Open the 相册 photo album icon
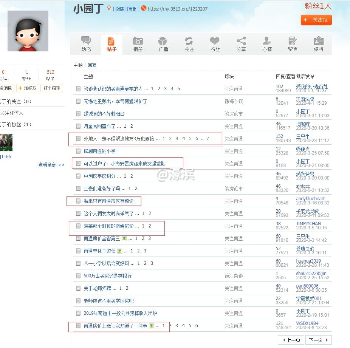The image size is (350, 348). click(138, 43)
